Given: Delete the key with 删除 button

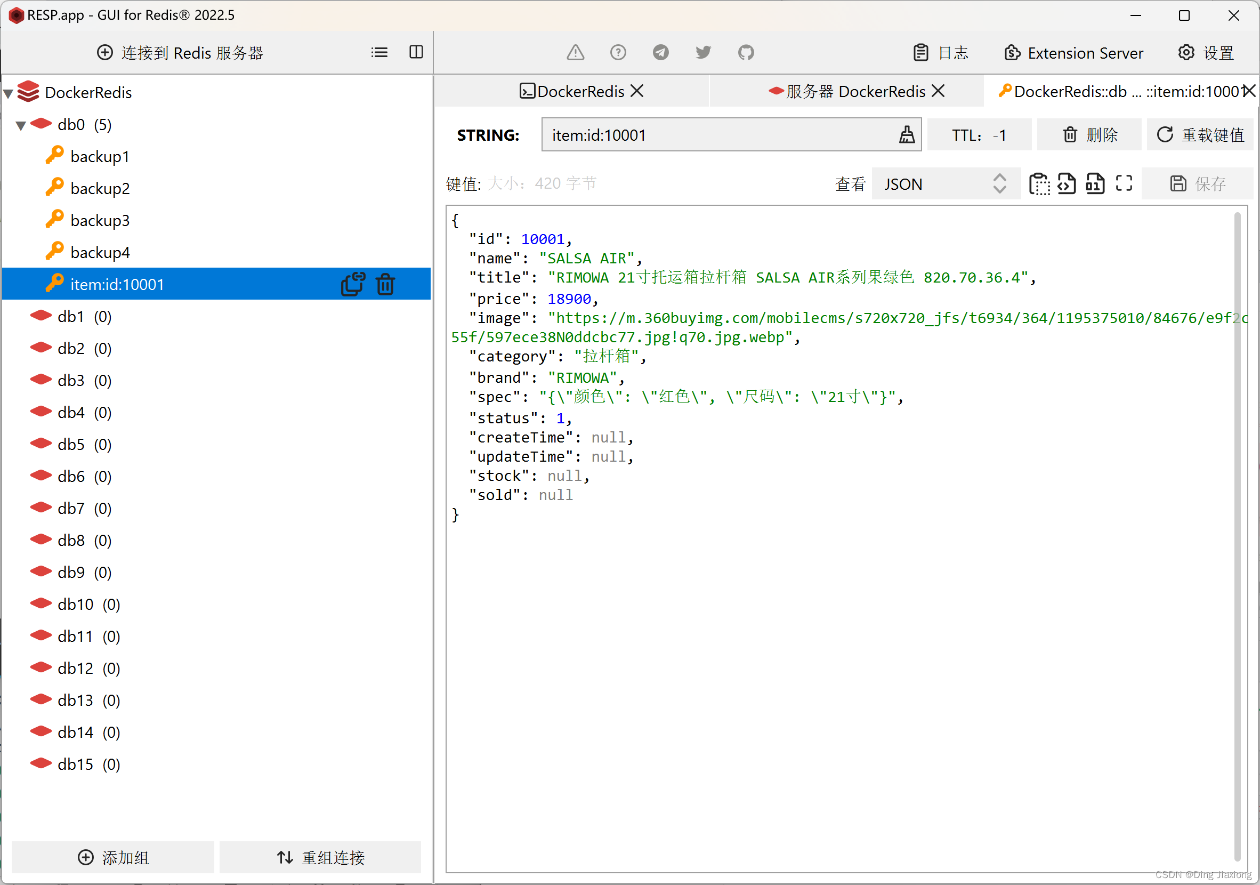Looking at the screenshot, I should [x=1089, y=134].
